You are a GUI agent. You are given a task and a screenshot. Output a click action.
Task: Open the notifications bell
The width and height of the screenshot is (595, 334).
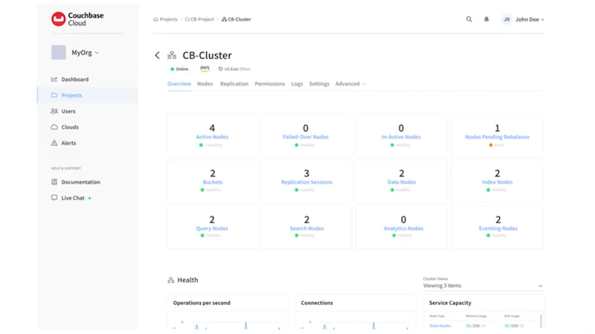pyautogui.click(x=486, y=19)
